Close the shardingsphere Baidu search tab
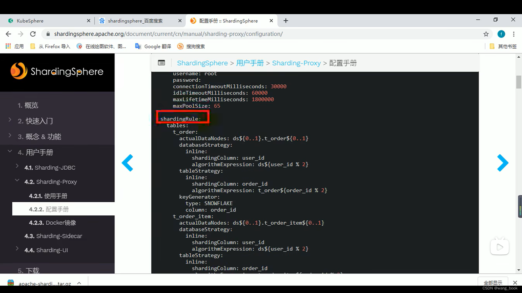The width and height of the screenshot is (522, 293). 180,21
